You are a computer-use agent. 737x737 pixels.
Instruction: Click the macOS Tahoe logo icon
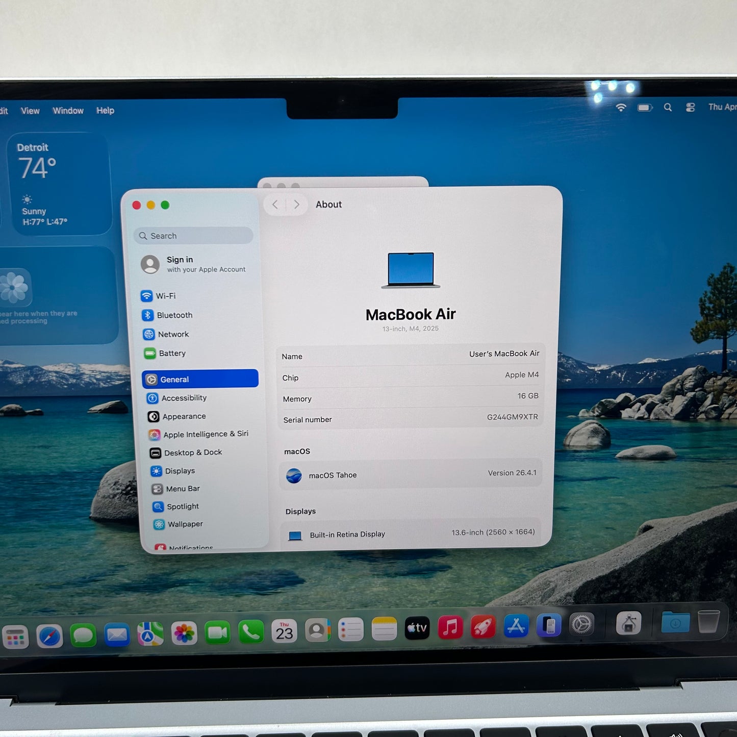point(294,476)
